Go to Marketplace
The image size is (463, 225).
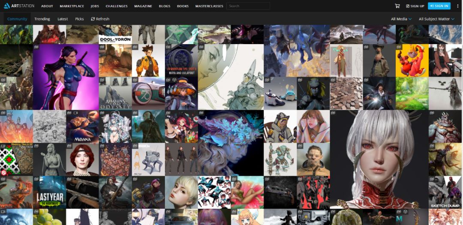pos(72,6)
